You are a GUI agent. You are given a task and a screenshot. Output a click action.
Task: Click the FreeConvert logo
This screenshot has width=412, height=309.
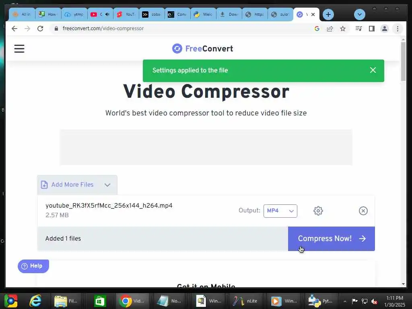tap(203, 49)
